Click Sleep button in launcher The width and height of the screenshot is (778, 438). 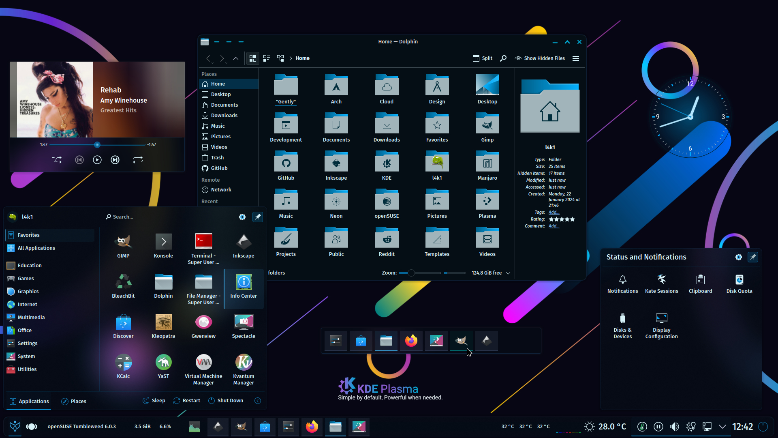tap(154, 401)
